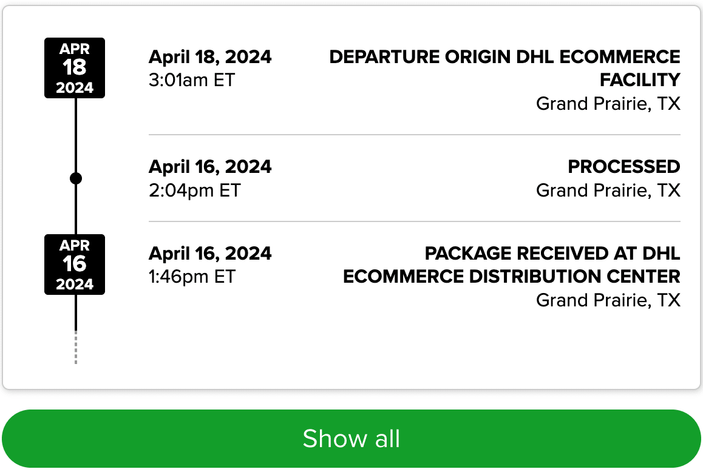Screen dimensions: 703x472
Task: Select the timeline dot between date badges
Action: click(75, 178)
